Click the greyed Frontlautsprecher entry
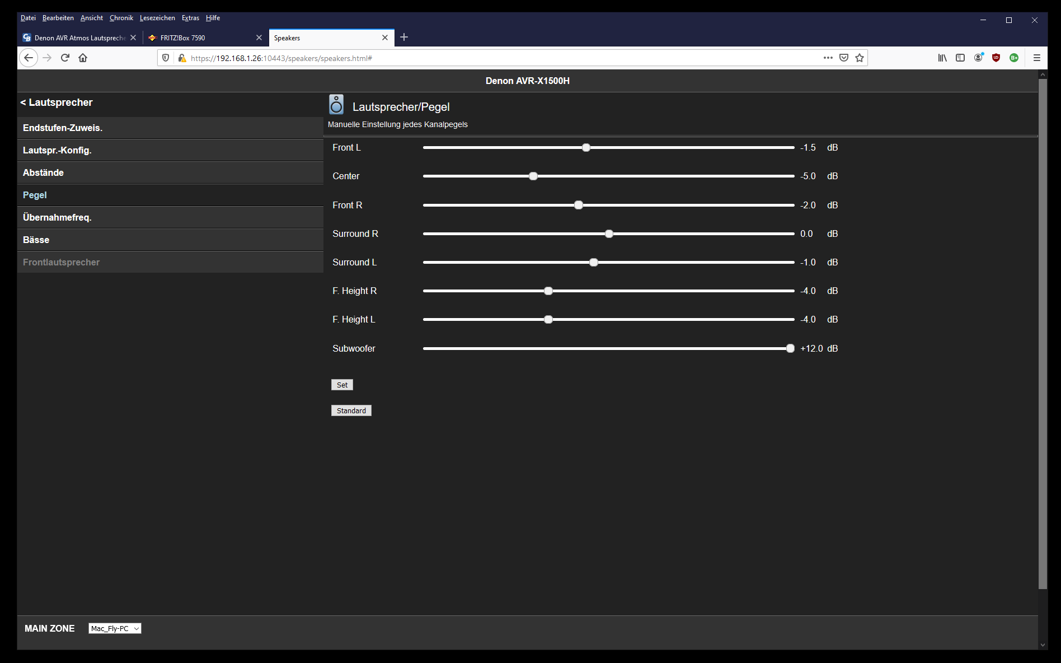Viewport: 1061px width, 663px height. click(x=170, y=262)
